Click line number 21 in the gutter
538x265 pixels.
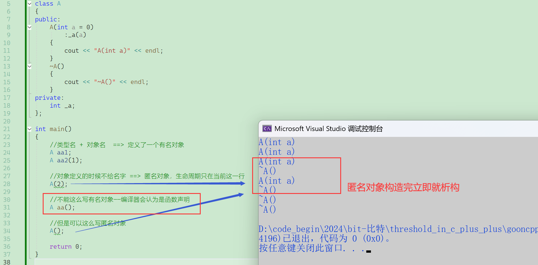[x=7, y=129]
